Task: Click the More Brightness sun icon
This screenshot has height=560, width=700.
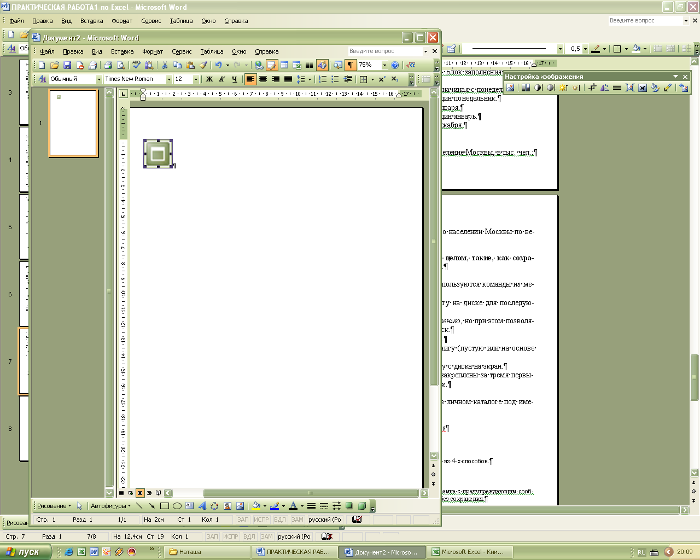Action: (x=563, y=87)
